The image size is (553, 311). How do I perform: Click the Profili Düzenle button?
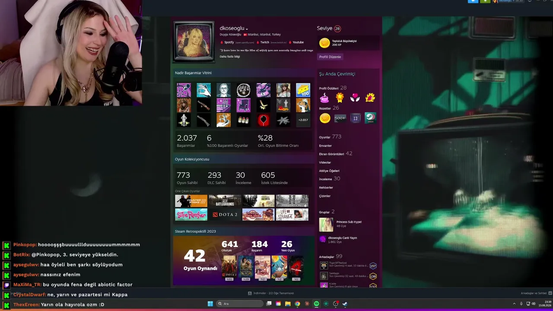[x=330, y=57]
